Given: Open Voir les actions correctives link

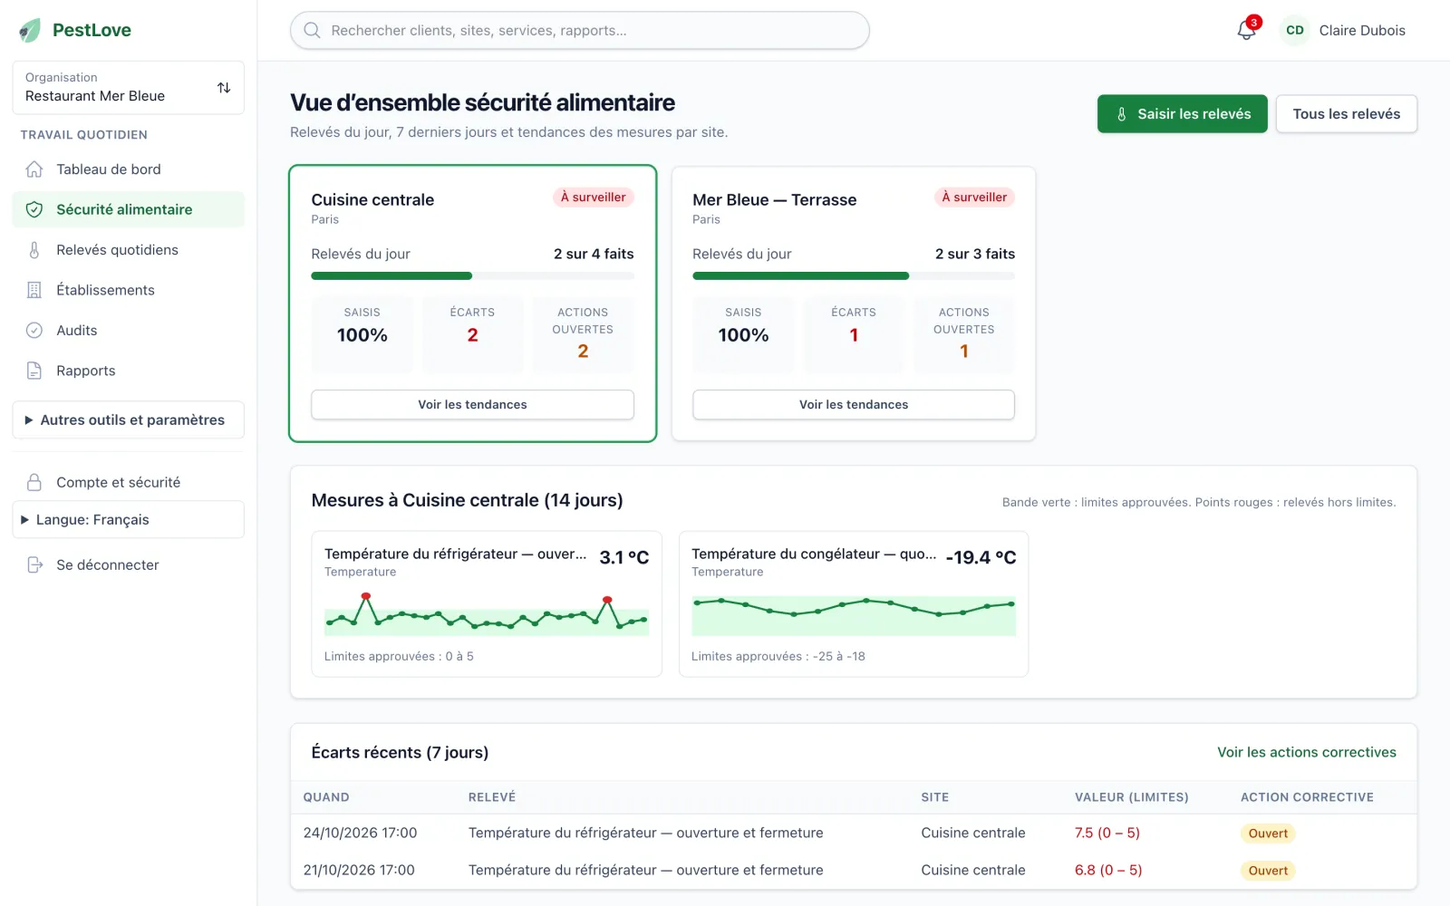Looking at the screenshot, I should (x=1306, y=753).
